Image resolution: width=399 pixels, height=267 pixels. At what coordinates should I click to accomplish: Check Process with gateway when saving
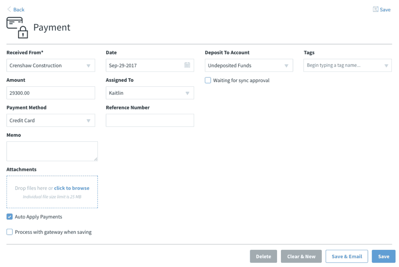click(9, 232)
